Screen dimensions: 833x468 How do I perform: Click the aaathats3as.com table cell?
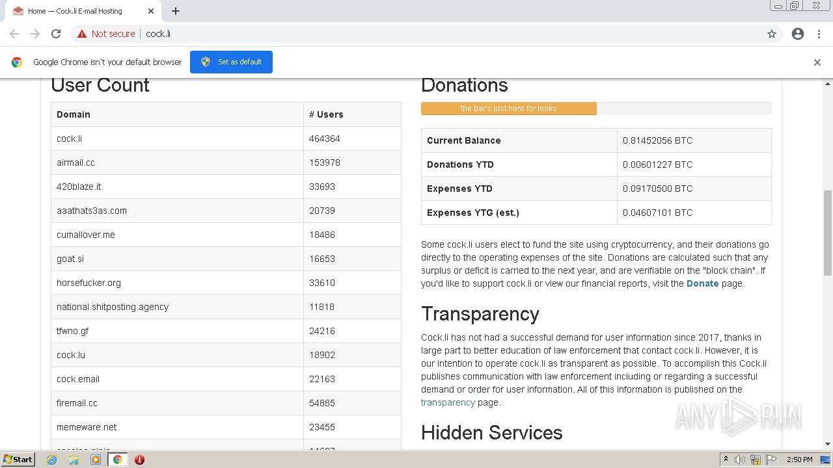(x=177, y=211)
